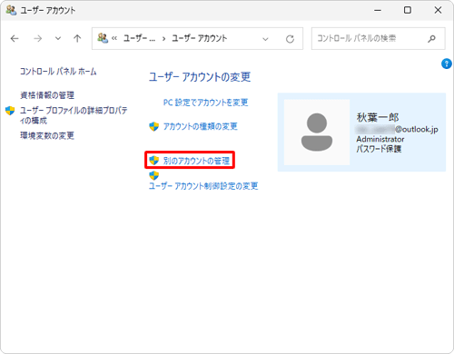
Task: Close the ユーザー アカウント window
Action: (438, 10)
